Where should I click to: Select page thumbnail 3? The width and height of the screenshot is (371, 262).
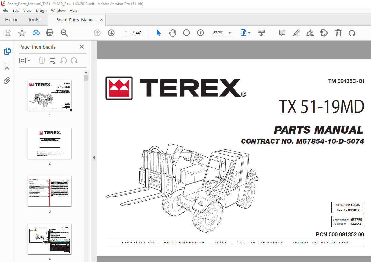[49, 191]
